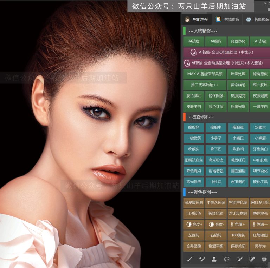Collapse the panel using the double-arrow icon
This screenshot has height=268, width=270.
click(x=265, y=3)
